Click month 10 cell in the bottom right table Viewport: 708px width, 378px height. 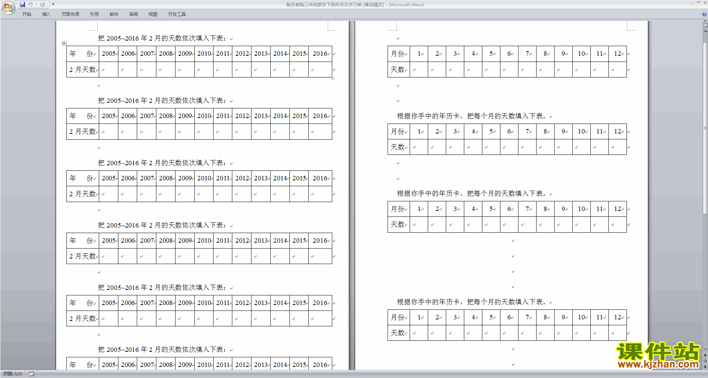point(582,317)
